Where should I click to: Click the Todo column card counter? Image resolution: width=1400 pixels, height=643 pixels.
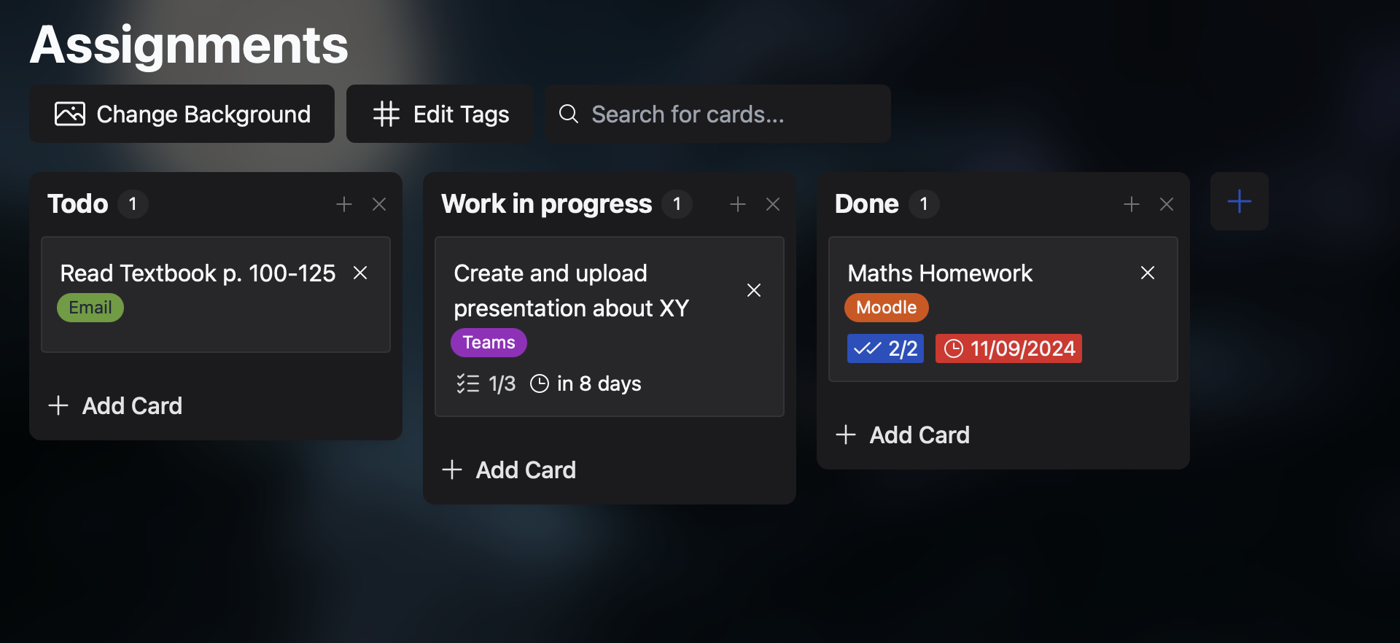tap(133, 204)
